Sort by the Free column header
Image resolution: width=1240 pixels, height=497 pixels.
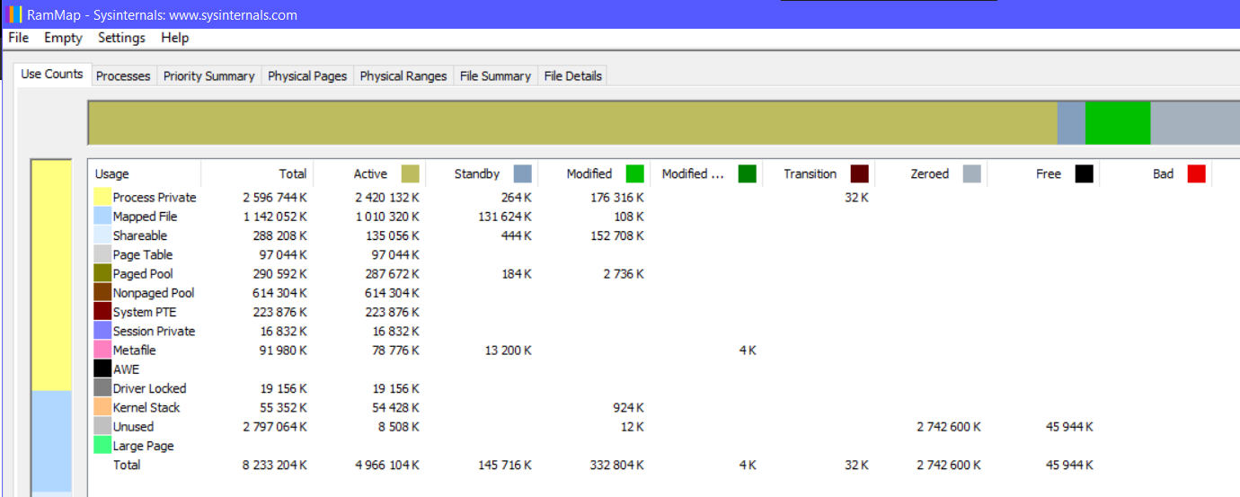(x=1043, y=173)
